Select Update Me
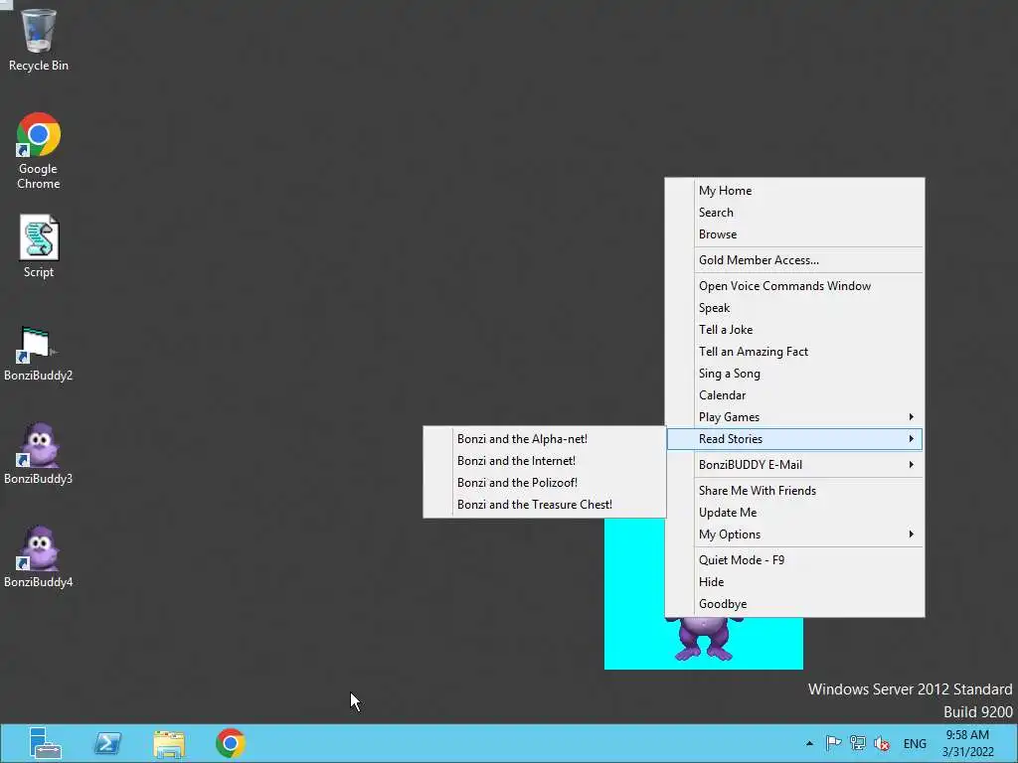The image size is (1018, 763). click(794, 513)
